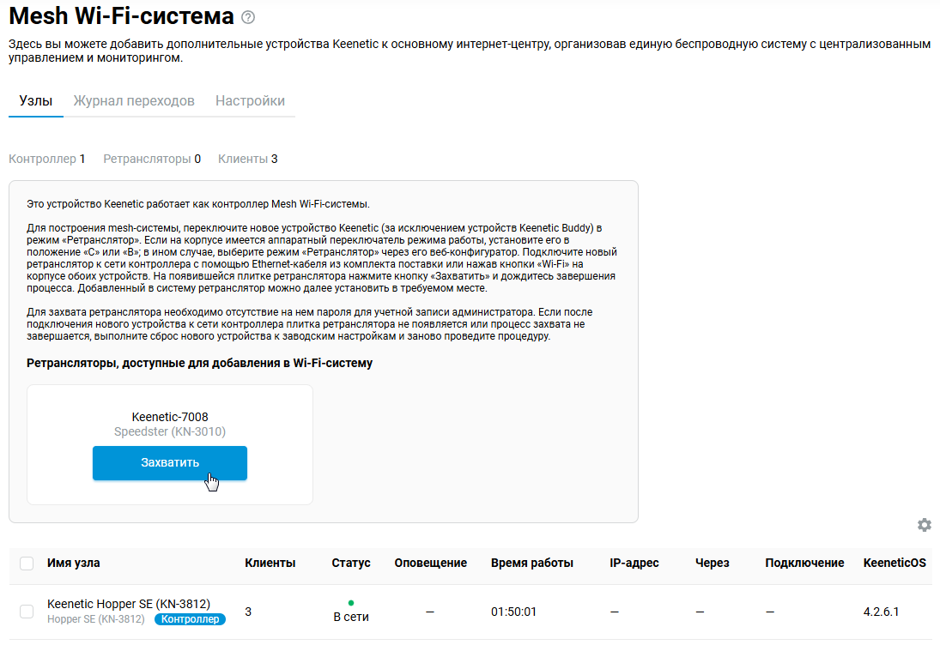
Task: Open the Журнал переходов tab
Action: 134,100
